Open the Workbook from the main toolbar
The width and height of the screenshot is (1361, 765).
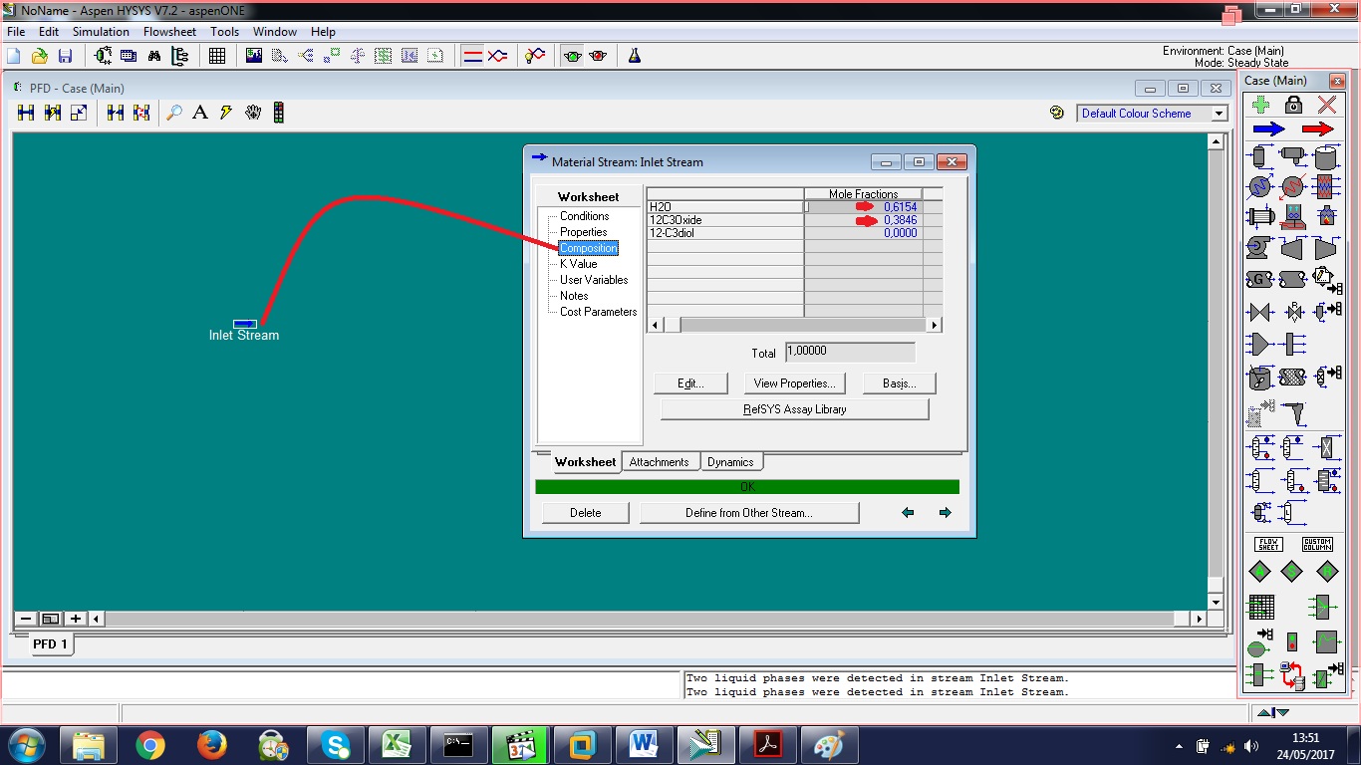pos(217,55)
